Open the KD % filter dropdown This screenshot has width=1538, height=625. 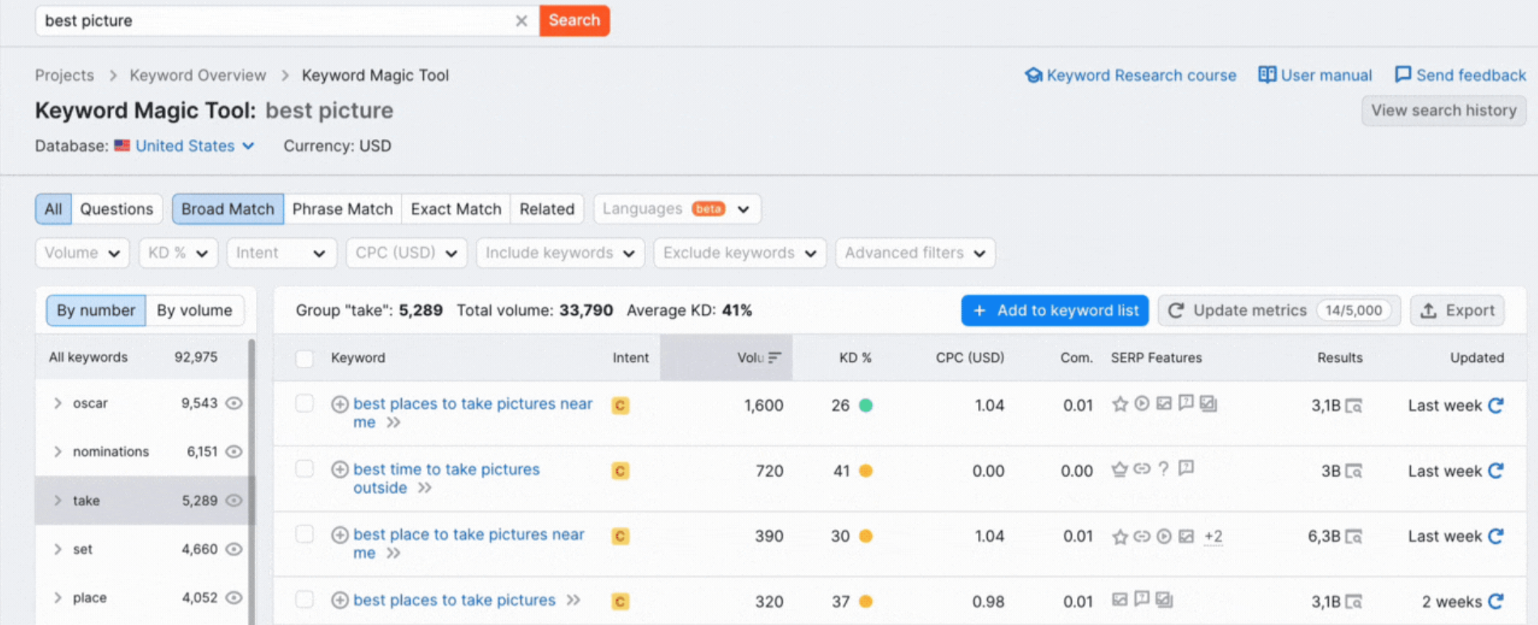point(177,253)
